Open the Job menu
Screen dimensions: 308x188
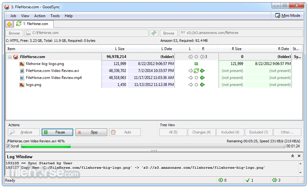coord(13,16)
